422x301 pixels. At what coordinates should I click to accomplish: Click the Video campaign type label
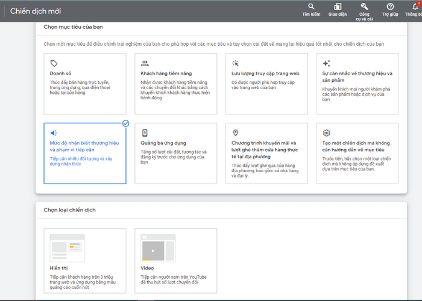coord(147,268)
